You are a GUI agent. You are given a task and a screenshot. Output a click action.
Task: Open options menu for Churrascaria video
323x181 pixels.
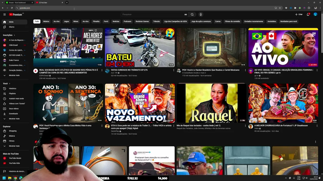pos(317,126)
